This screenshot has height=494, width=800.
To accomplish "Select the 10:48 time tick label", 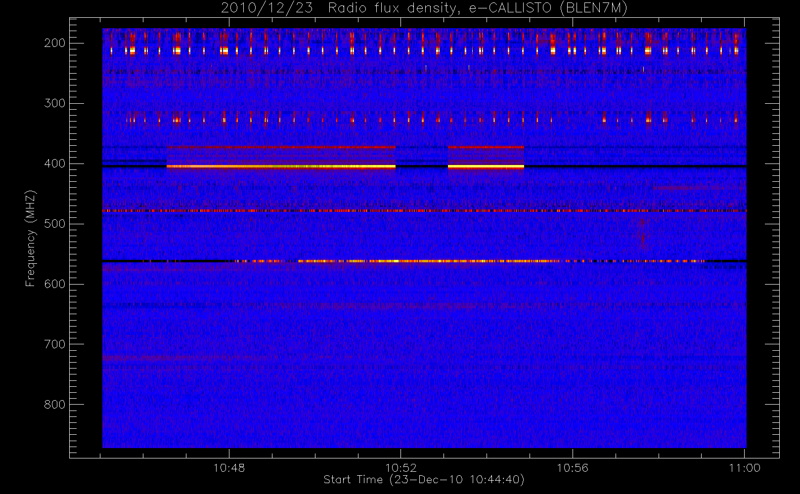I will (229, 468).
